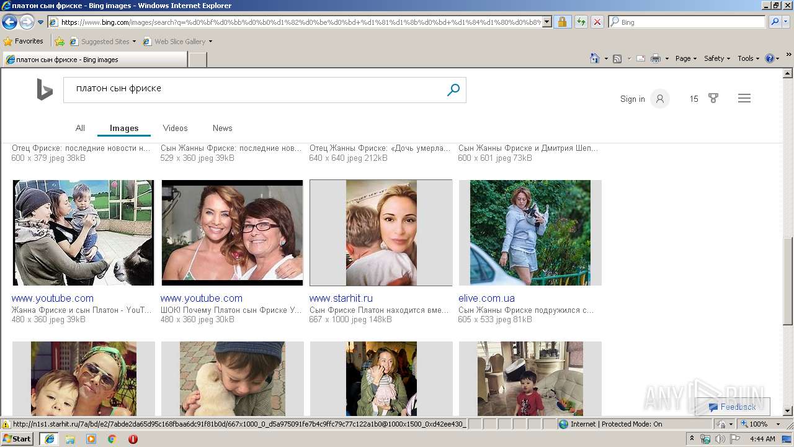Select the Bing images browser tab
The image size is (794, 447).
click(x=94, y=60)
